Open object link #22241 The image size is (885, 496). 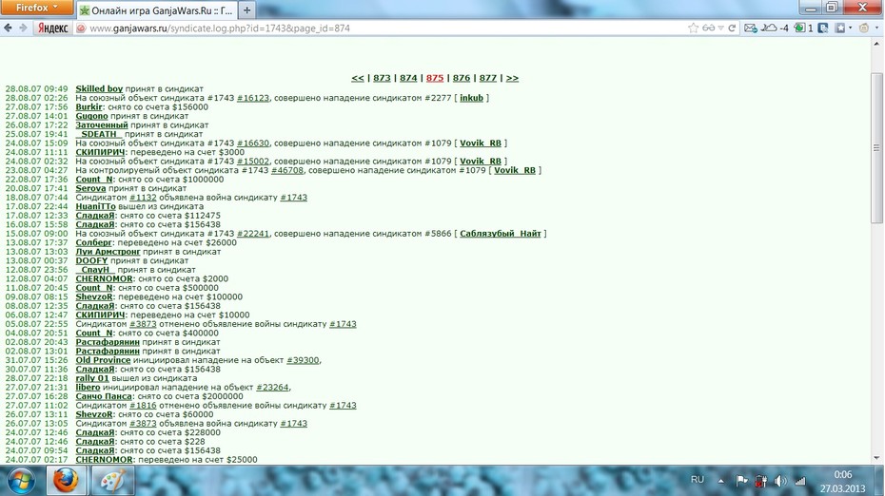coord(253,234)
